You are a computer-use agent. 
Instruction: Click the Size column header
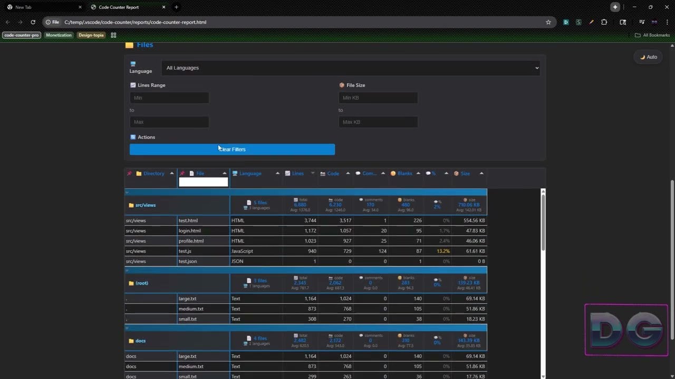pos(465,173)
